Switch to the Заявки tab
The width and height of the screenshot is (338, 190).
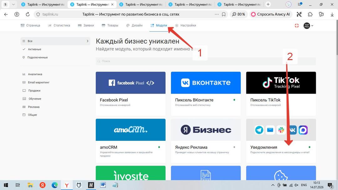pos(86,25)
